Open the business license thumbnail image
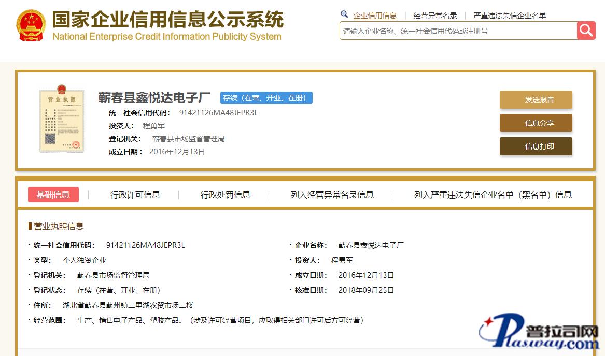The image size is (605, 356). 62,121
